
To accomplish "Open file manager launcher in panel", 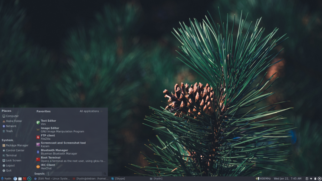I will [x=20, y=178].
